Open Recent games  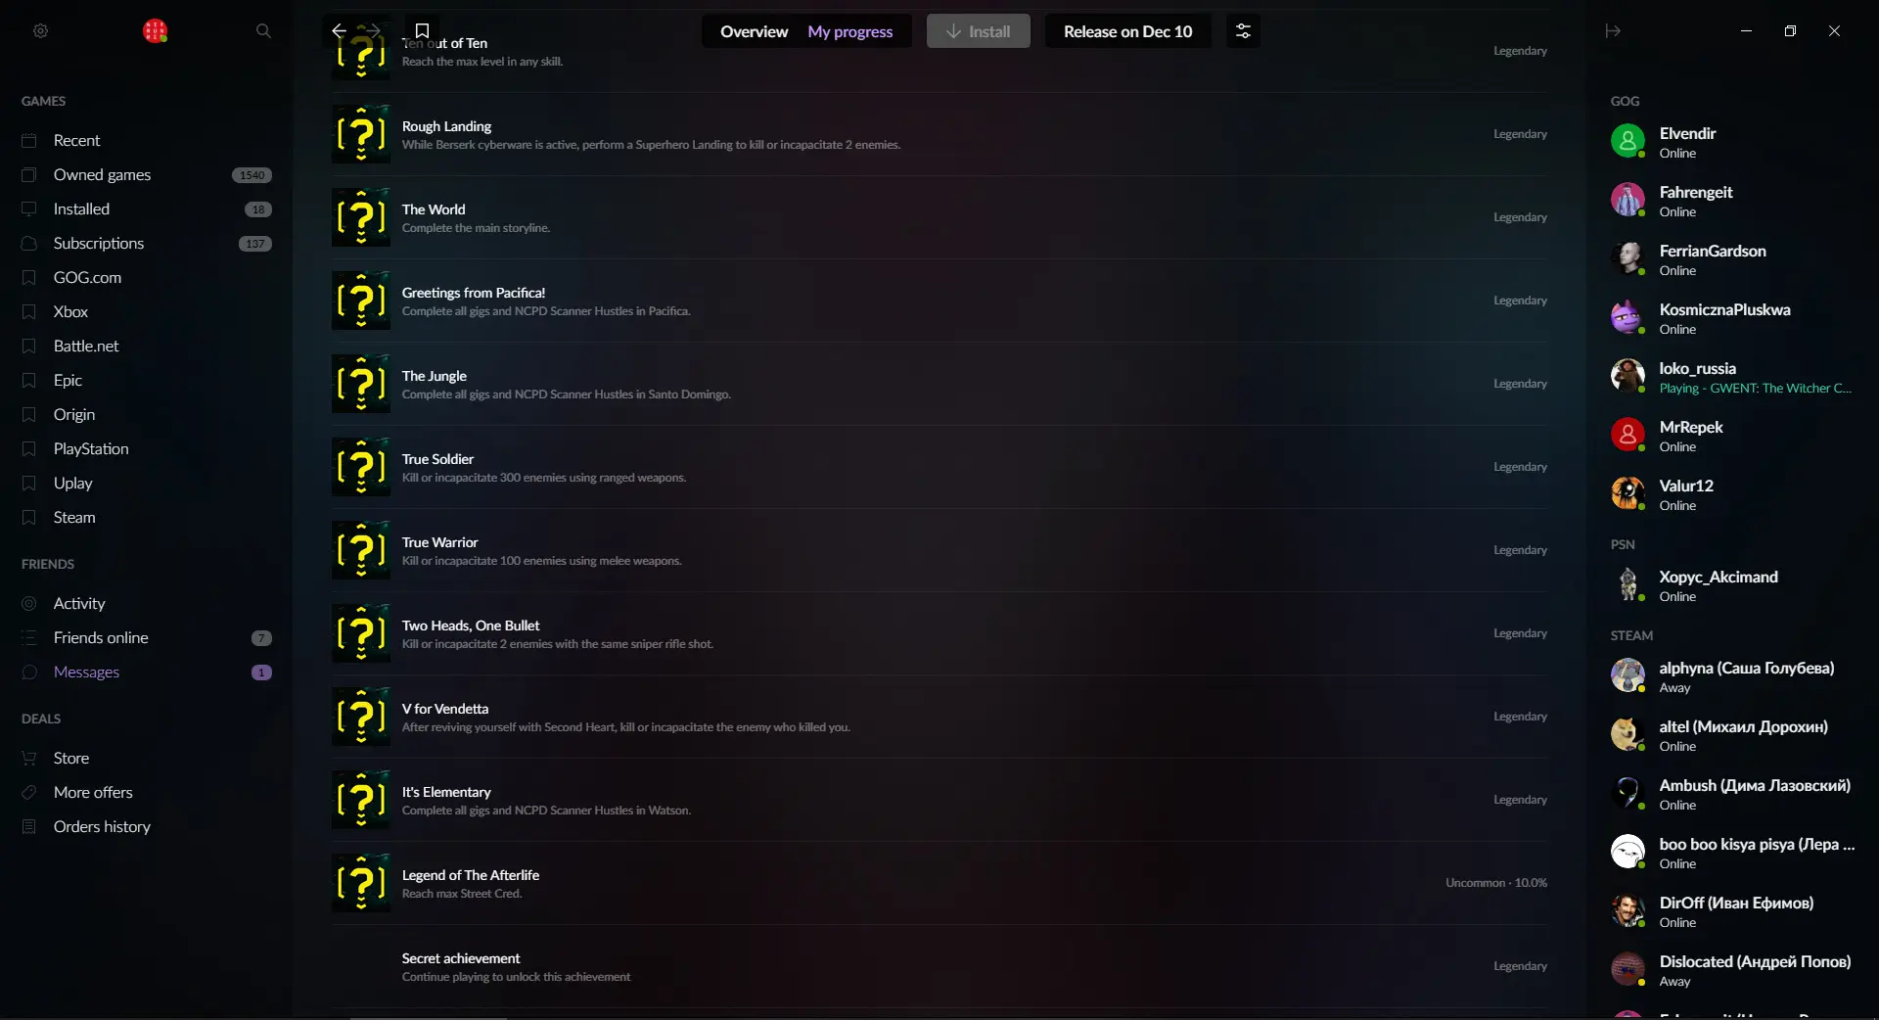pyautogui.click(x=76, y=140)
